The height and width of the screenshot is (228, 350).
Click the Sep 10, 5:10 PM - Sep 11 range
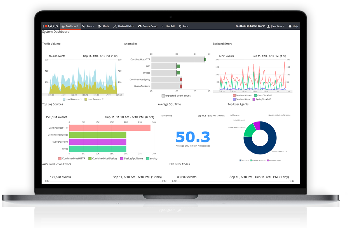[259, 177]
